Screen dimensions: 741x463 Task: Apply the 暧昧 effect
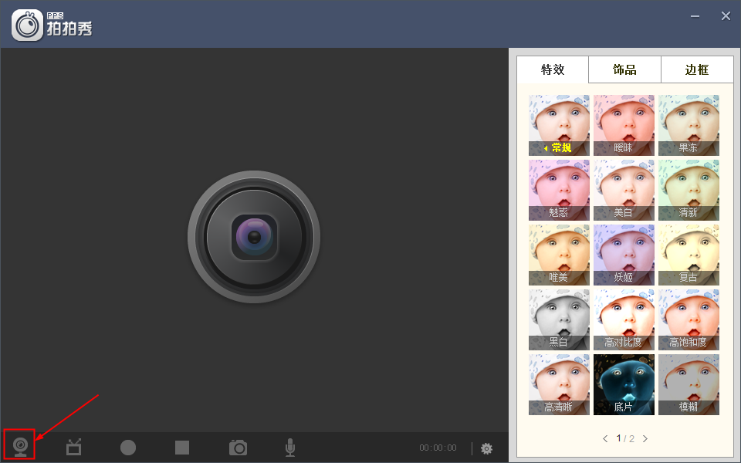pos(624,125)
